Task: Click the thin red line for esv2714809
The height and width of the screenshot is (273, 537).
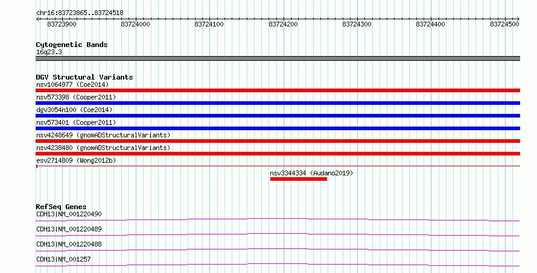Action: click(278, 166)
